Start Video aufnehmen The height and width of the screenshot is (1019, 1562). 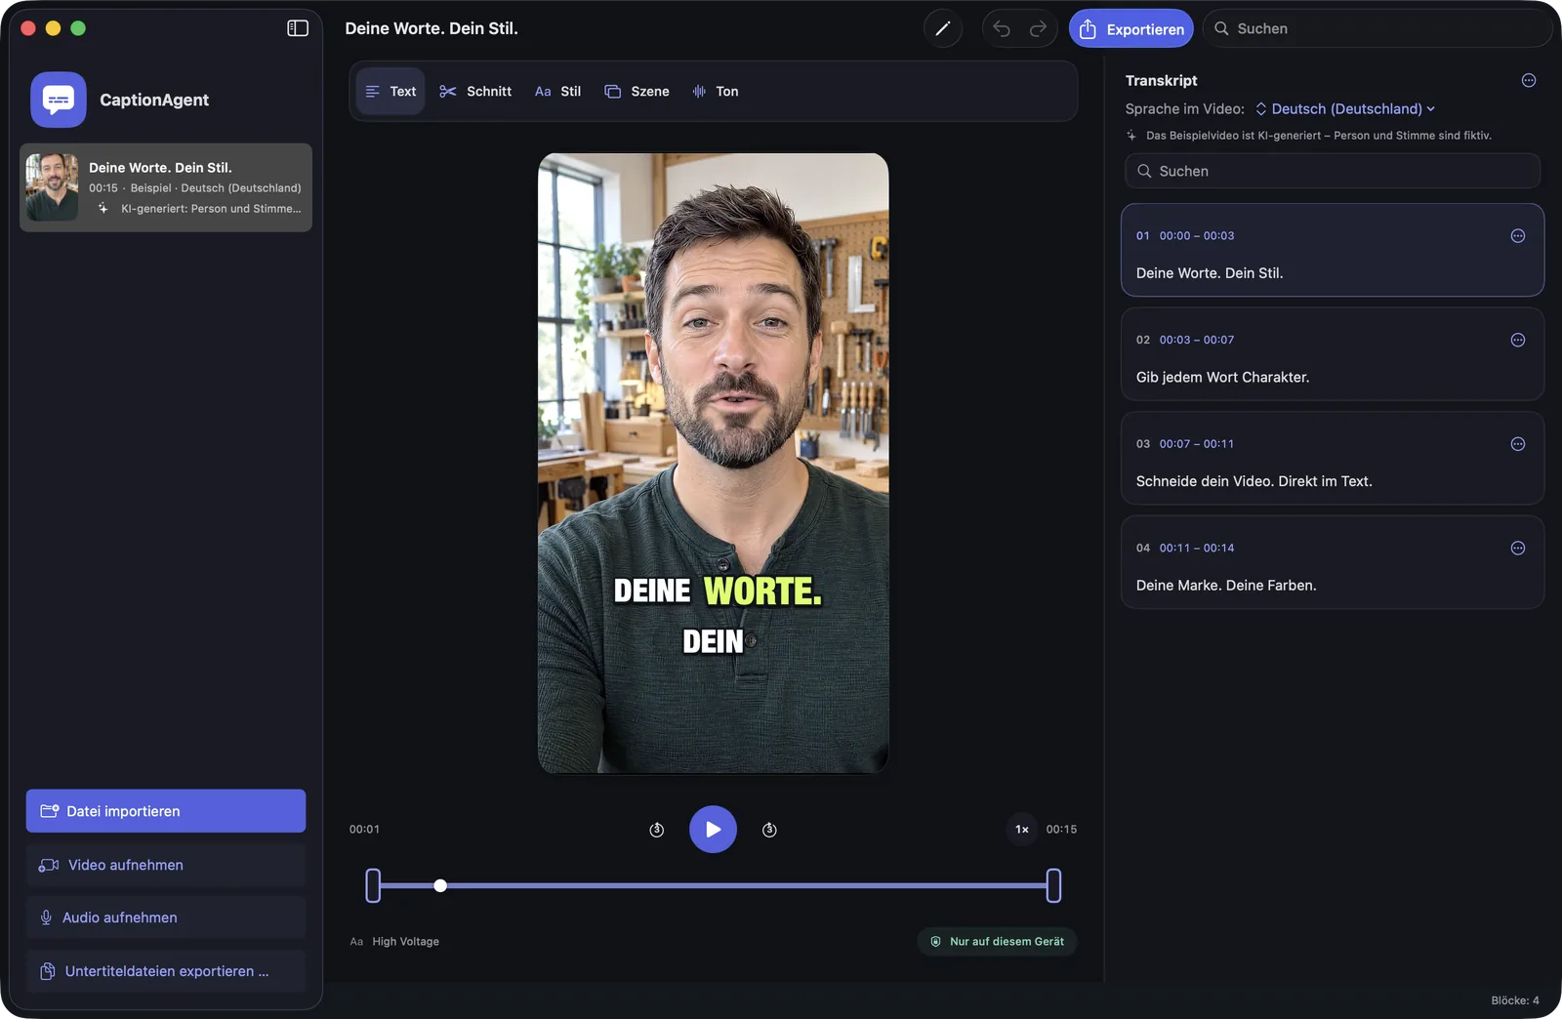[x=166, y=865]
